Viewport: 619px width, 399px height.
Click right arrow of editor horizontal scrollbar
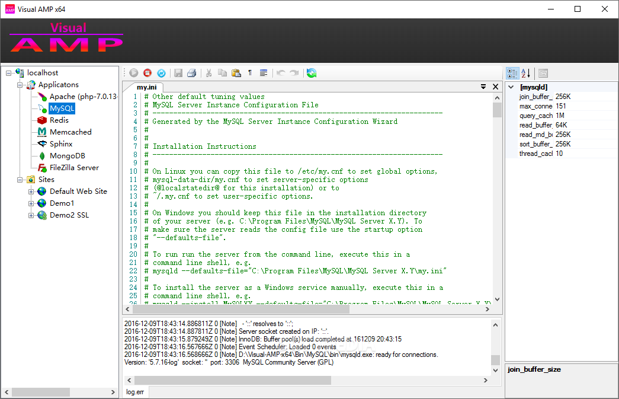487,309
